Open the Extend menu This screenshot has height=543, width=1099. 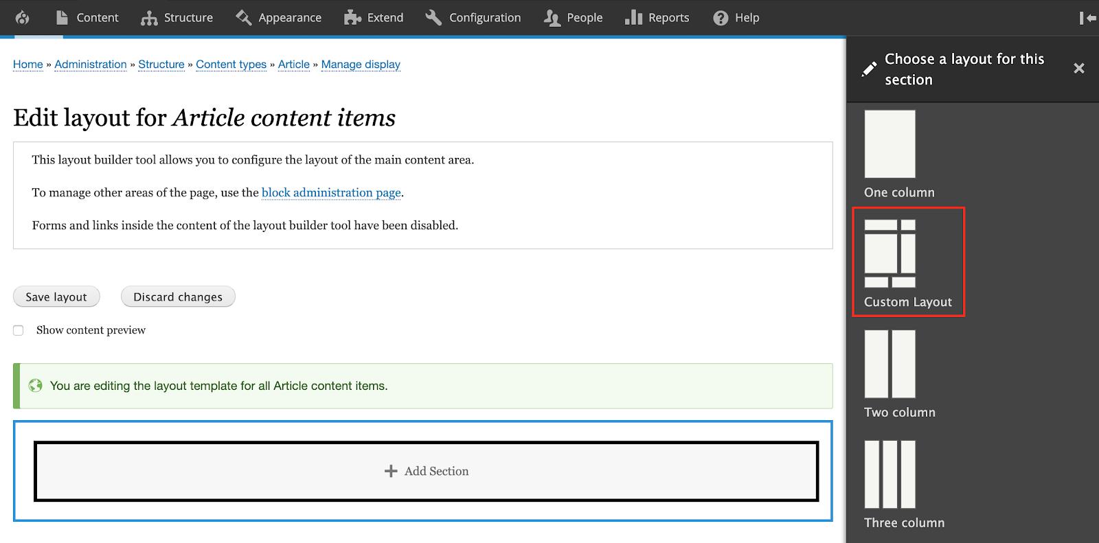pos(374,18)
